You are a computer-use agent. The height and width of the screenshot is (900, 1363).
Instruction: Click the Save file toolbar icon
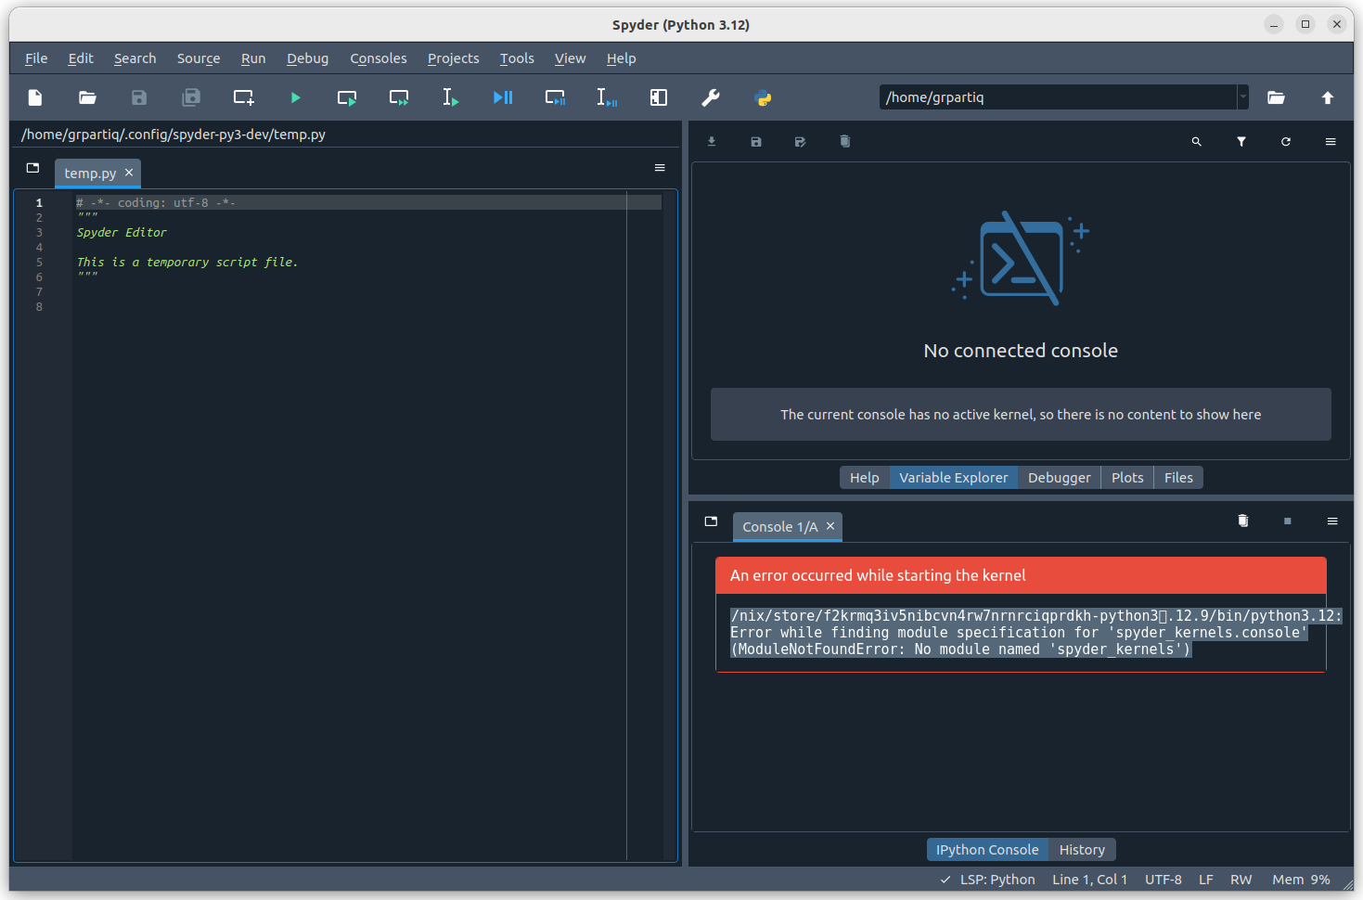(139, 97)
